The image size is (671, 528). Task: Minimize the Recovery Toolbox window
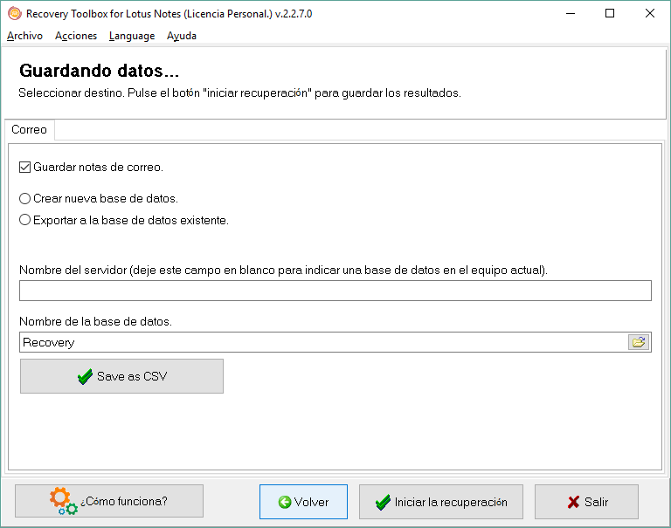tap(571, 13)
